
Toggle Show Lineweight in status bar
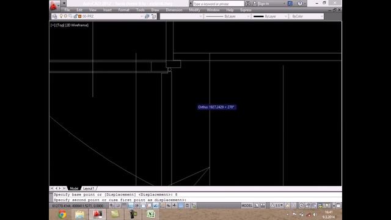click(175, 205)
